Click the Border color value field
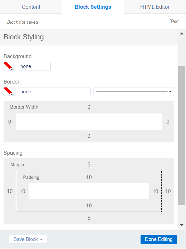Screen dimensions: 186x249 [54, 92]
